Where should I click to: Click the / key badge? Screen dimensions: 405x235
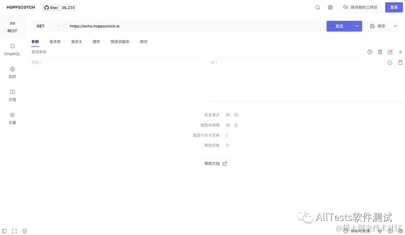[227, 135]
